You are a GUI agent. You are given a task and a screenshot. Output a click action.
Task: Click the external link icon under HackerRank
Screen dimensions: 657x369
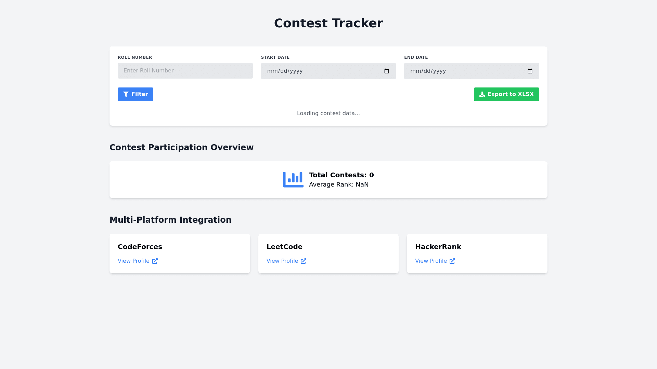(452, 261)
